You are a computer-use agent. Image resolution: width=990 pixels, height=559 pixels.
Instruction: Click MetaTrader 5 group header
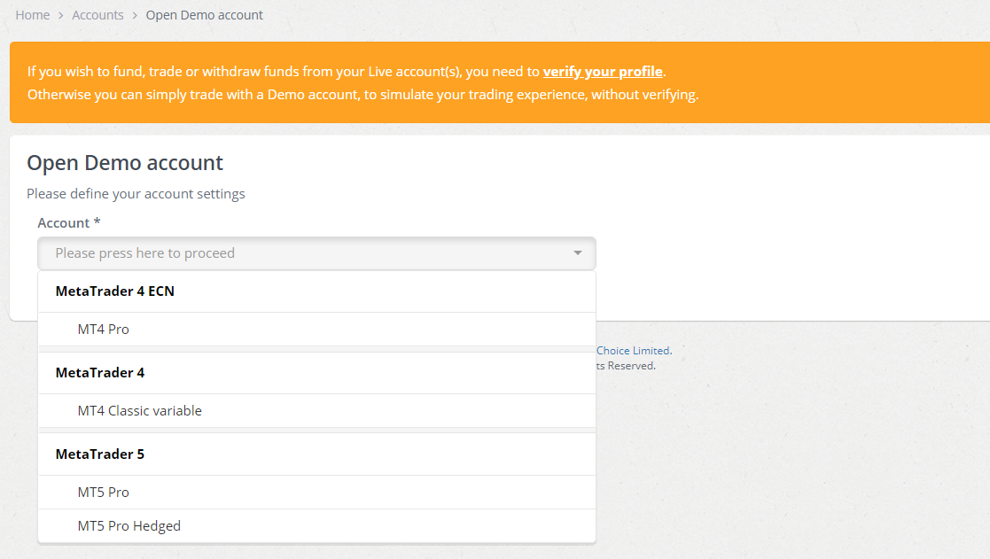click(317, 454)
